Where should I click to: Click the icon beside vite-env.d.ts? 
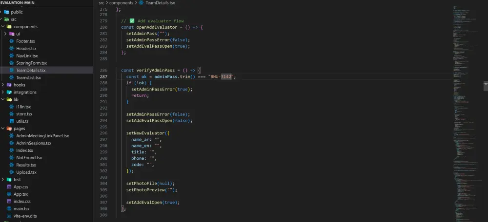9,216
